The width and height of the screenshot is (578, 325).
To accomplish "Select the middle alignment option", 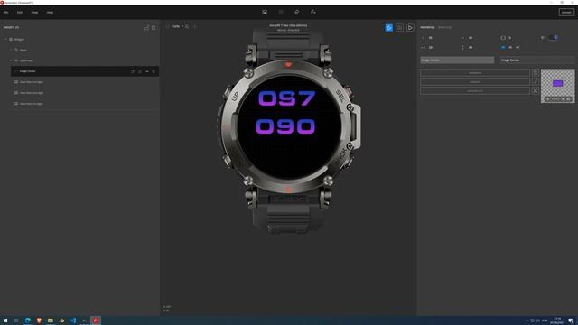I will coord(510,47).
